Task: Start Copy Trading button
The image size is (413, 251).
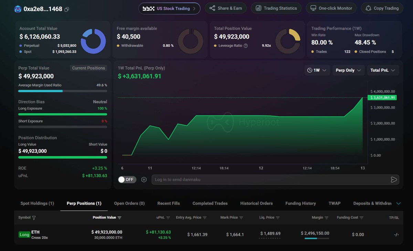Action: pyautogui.click(x=382, y=8)
